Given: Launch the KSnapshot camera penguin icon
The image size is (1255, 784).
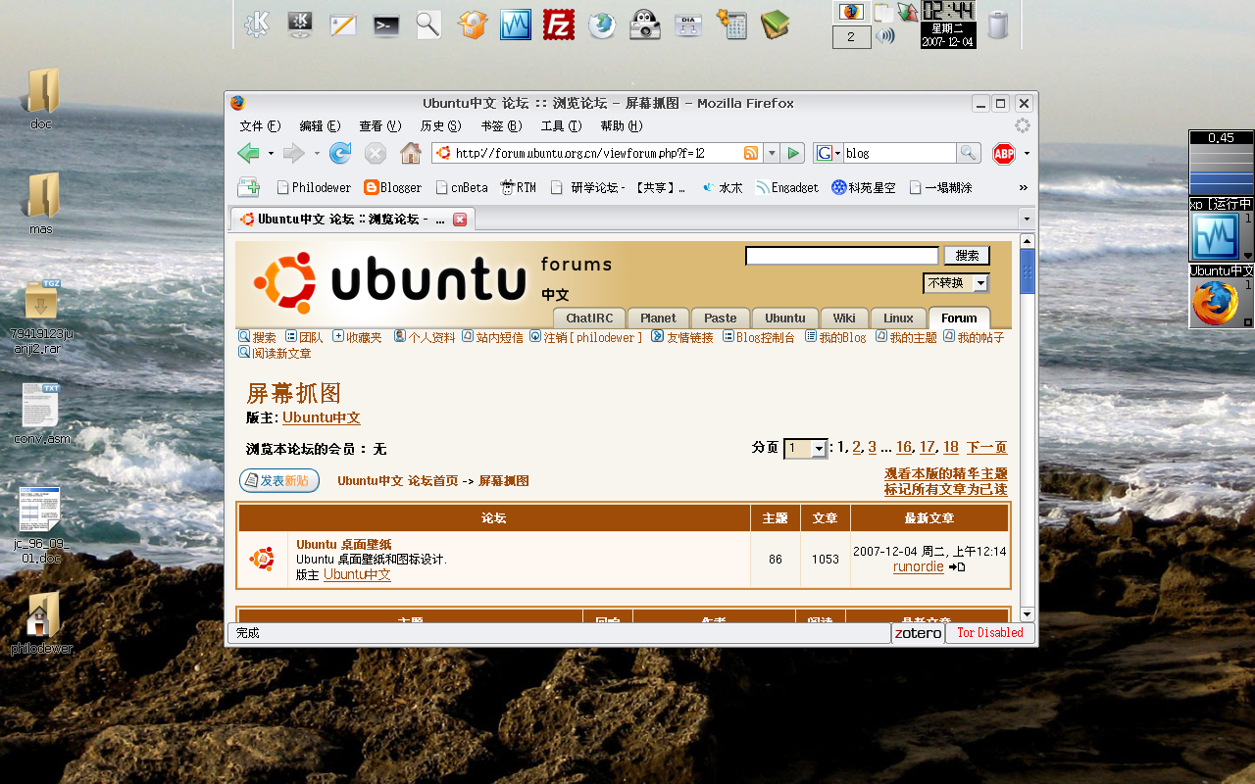Looking at the screenshot, I should click(644, 24).
